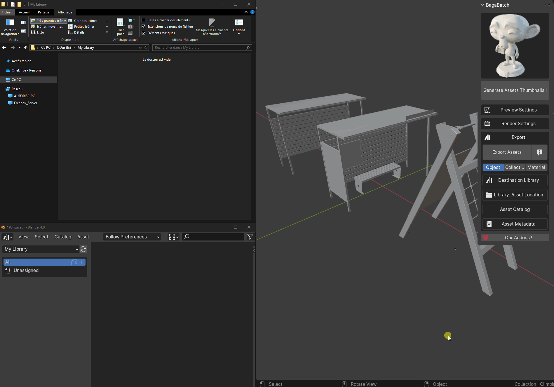
Task: Switch to the Accueil ribbon tab
Action: coord(24,12)
